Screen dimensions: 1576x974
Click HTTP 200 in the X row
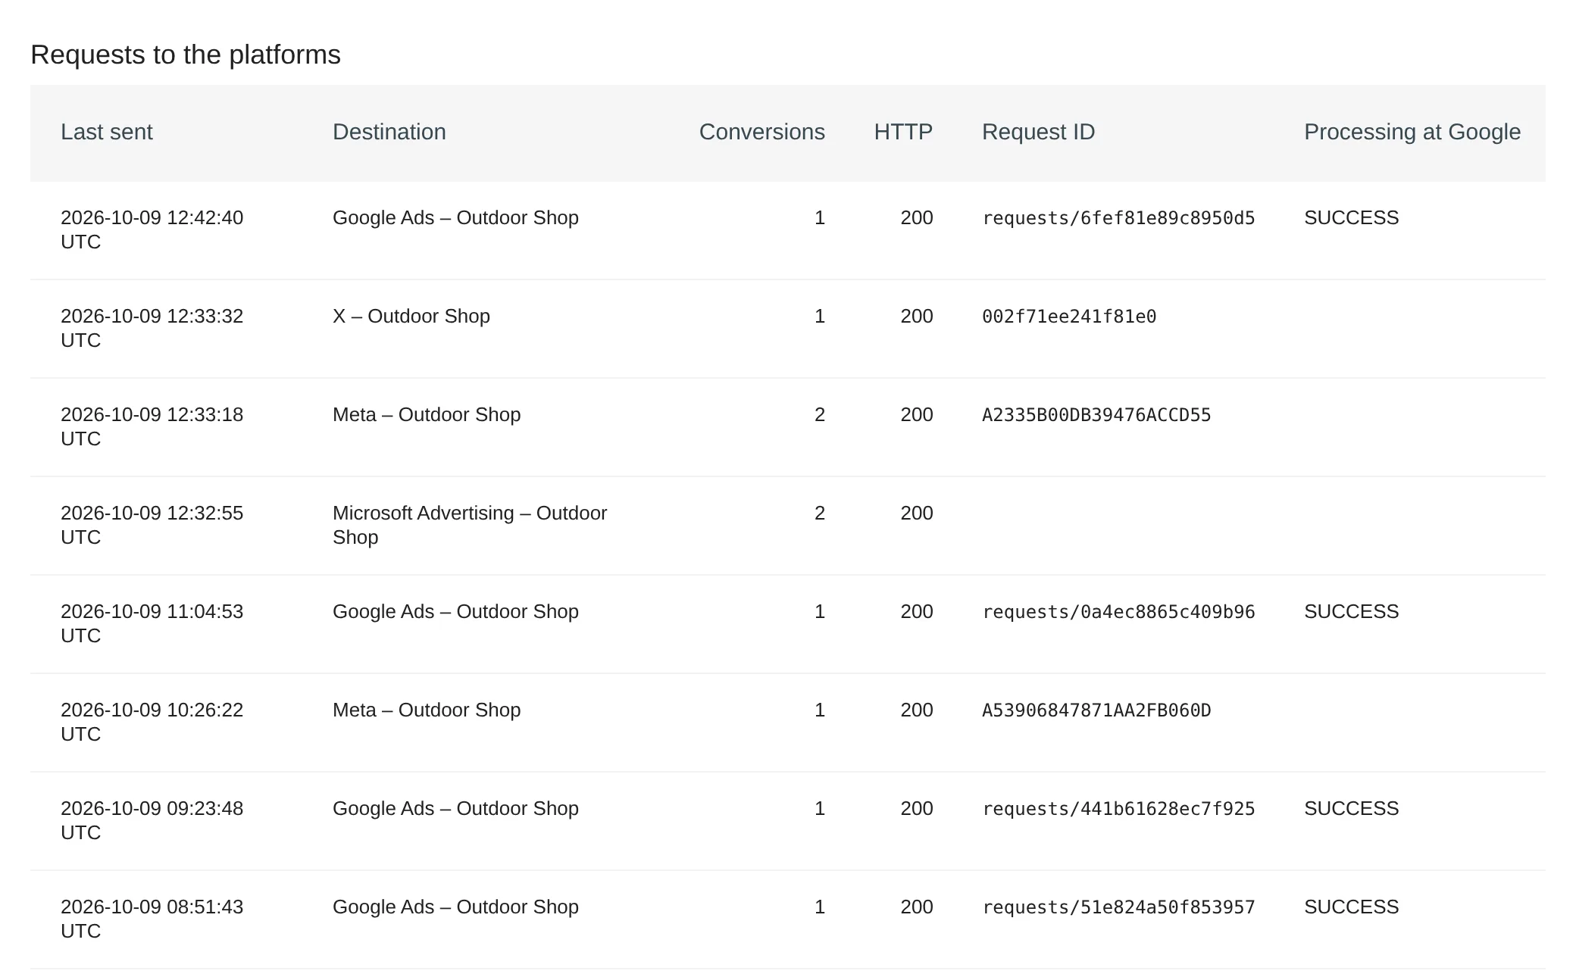(x=917, y=316)
